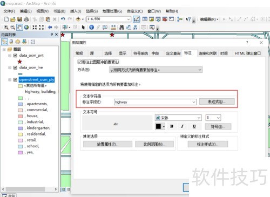Print the map
The image size is (270, 197).
pyautogui.click(x=26, y=19)
